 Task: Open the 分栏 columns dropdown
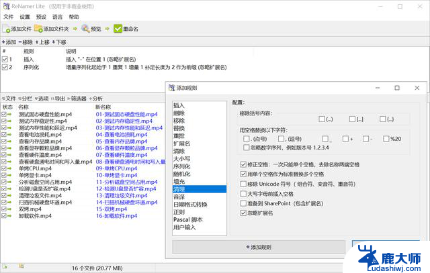26,99
